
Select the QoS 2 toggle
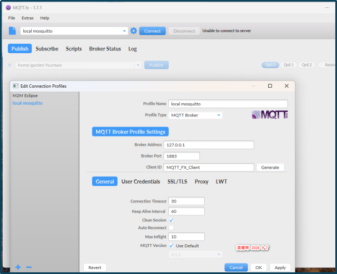pos(306,65)
